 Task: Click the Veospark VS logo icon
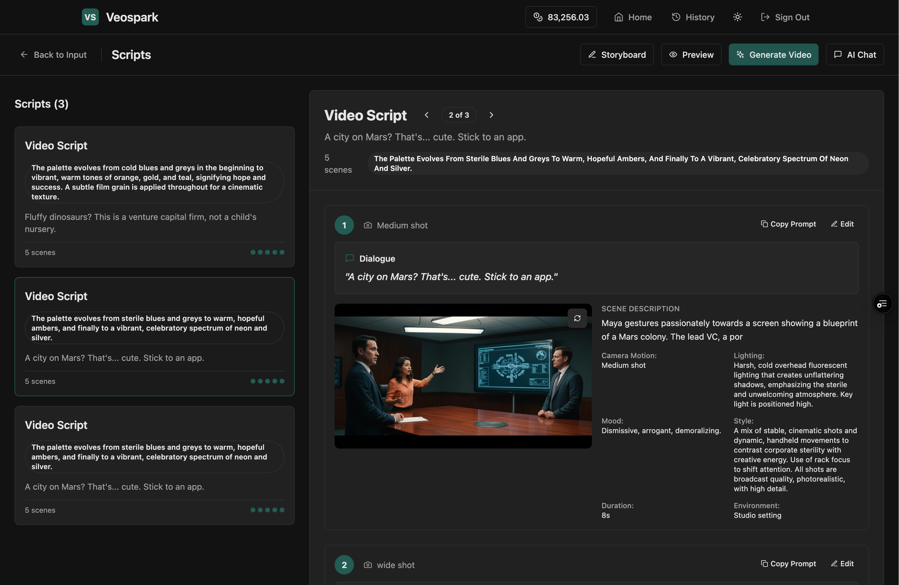[x=90, y=17]
